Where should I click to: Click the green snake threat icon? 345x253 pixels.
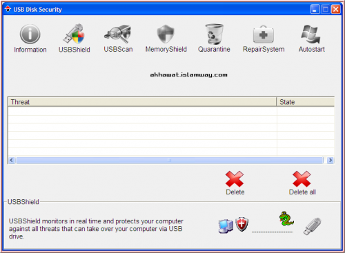[x=286, y=219]
